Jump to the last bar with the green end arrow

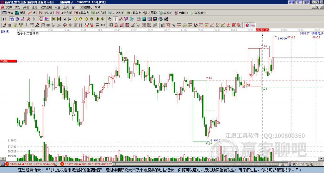point(59,19)
